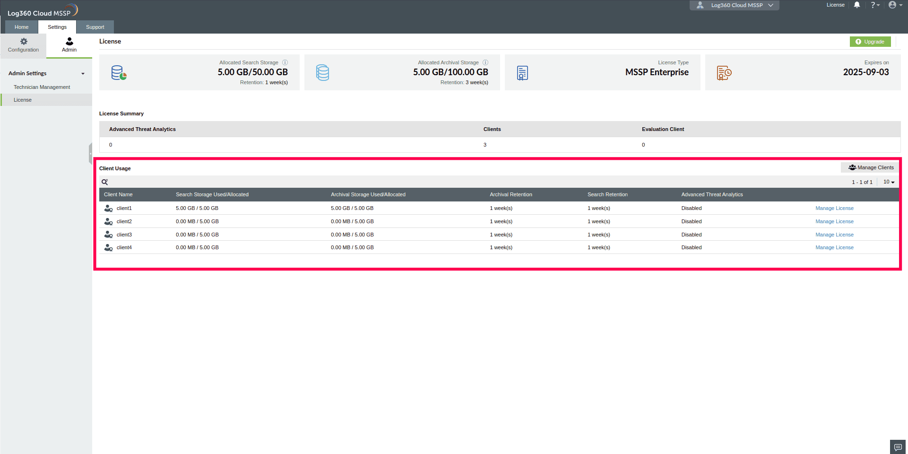Click client3 name in the table
Image resolution: width=908 pixels, height=454 pixels.
124,235
